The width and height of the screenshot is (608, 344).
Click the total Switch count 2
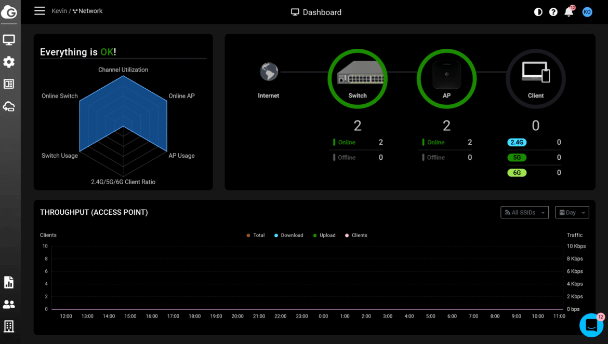pos(358,126)
